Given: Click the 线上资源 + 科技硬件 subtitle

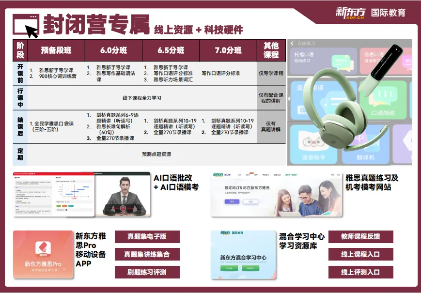Looking at the screenshot, I should coord(199,30).
